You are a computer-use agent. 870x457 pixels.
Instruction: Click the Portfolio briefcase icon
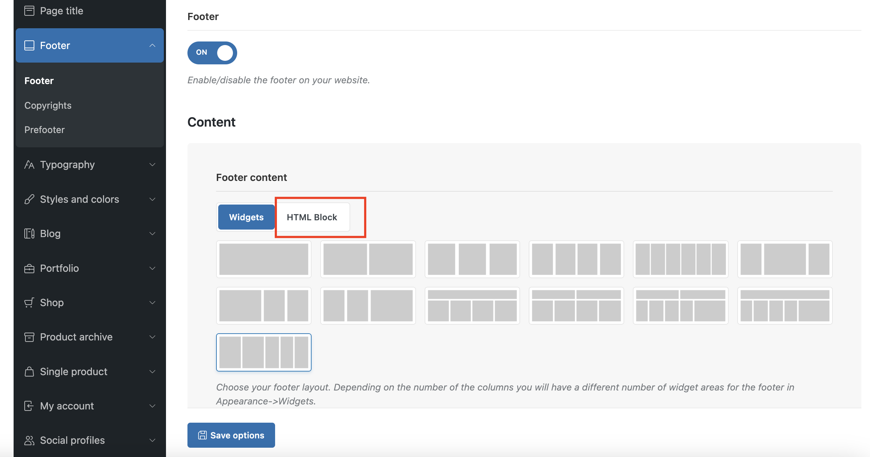[29, 268]
